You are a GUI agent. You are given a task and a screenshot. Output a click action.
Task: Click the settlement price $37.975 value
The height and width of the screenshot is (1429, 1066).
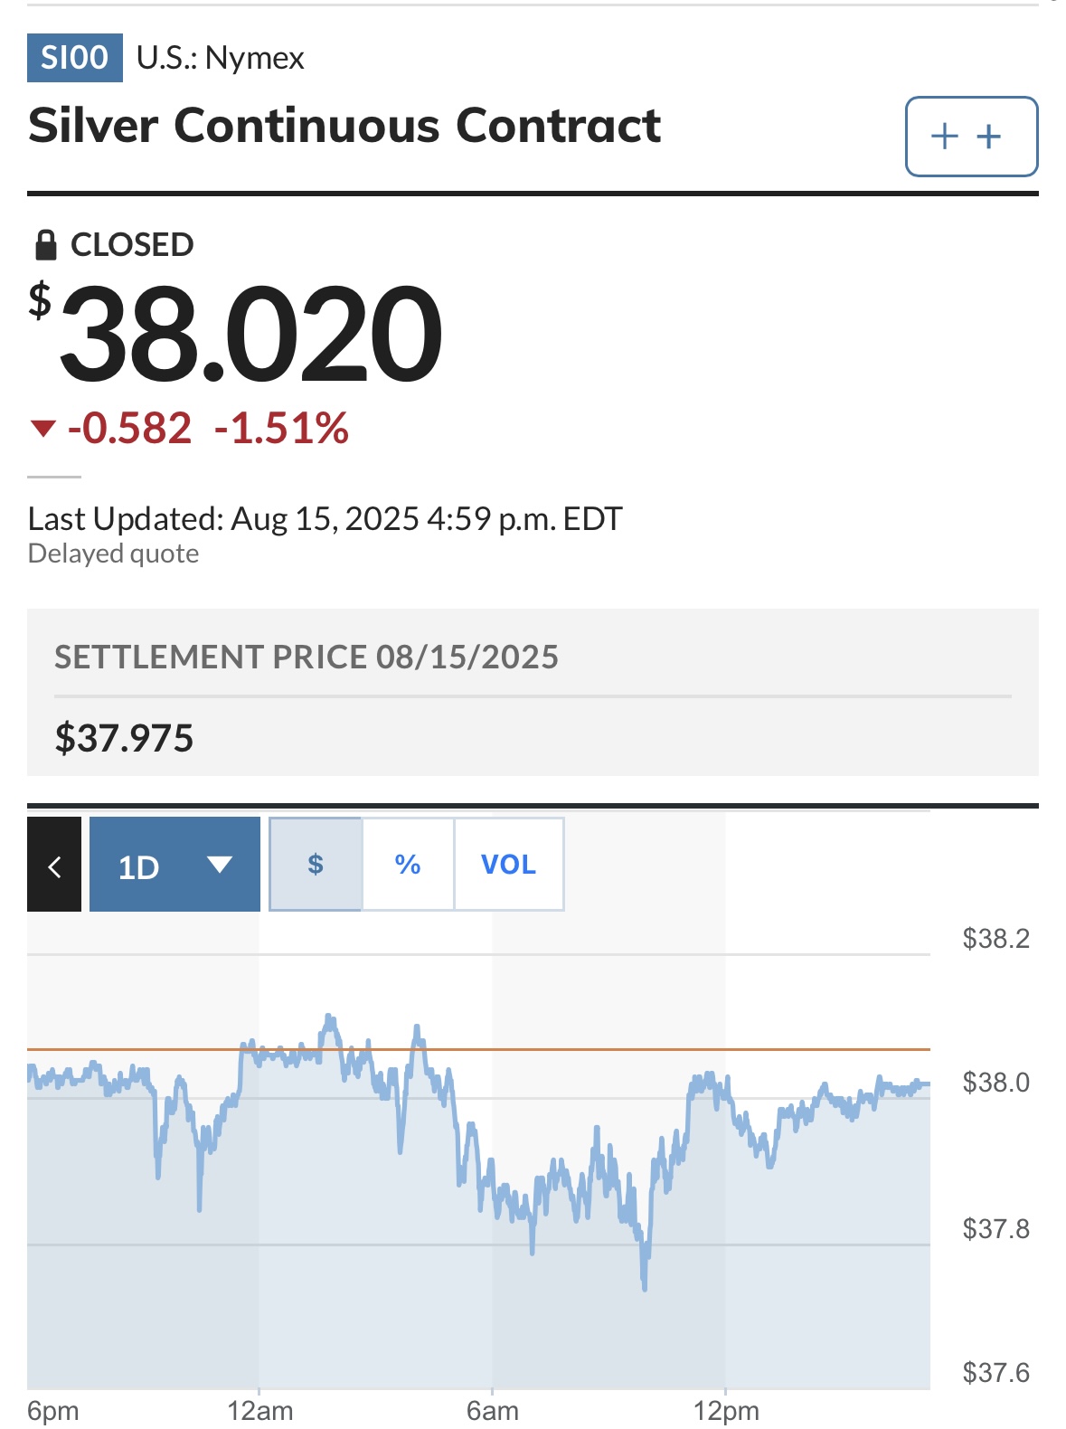[x=124, y=738]
